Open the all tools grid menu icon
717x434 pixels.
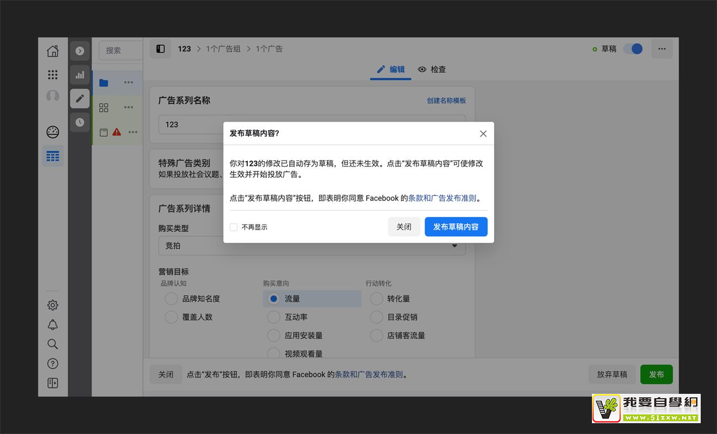click(x=53, y=75)
